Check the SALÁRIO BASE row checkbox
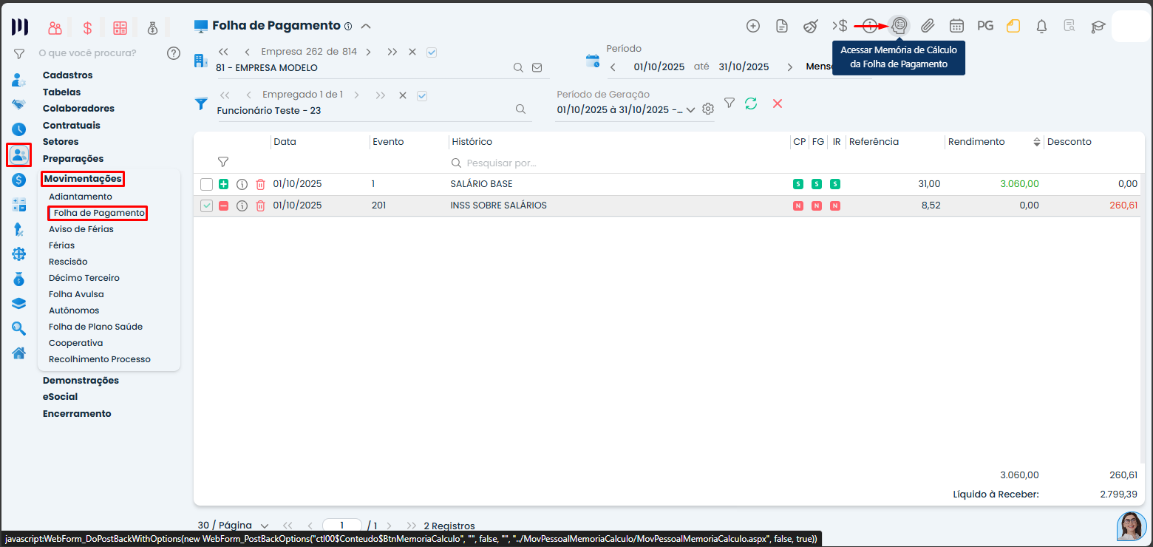 (206, 184)
